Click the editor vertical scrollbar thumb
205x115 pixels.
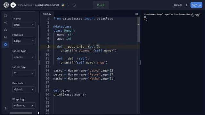coord(138,29)
